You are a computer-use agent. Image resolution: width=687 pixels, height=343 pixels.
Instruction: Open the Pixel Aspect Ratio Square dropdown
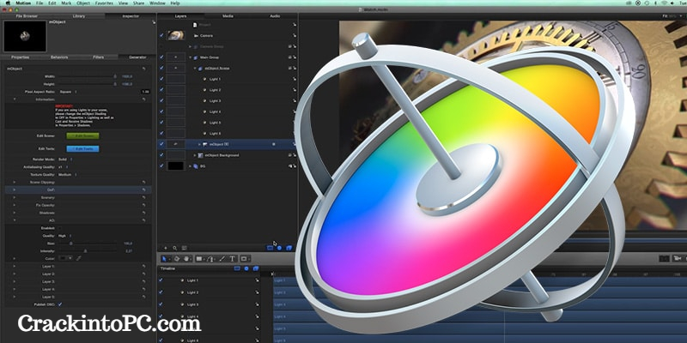point(68,92)
